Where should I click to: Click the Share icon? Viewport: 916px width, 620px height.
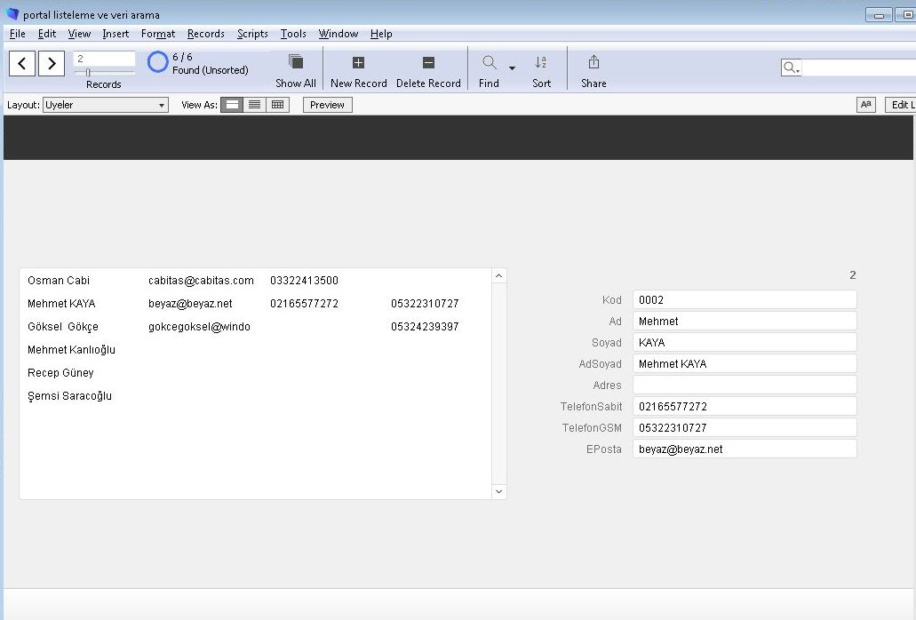[593, 62]
